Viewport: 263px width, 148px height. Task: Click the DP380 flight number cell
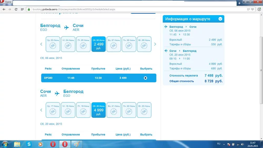coord(48,78)
